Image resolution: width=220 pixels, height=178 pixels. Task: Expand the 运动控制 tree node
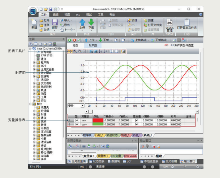pyautogui.click(x=34, y=87)
